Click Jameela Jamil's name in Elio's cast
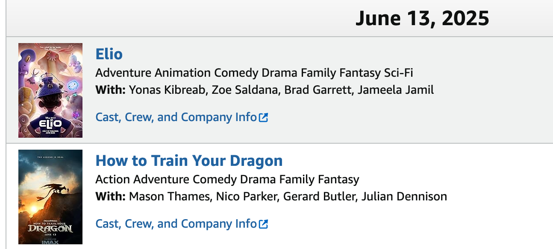Image resolution: width=553 pixels, height=249 pixels. click(x=396, y=90)
